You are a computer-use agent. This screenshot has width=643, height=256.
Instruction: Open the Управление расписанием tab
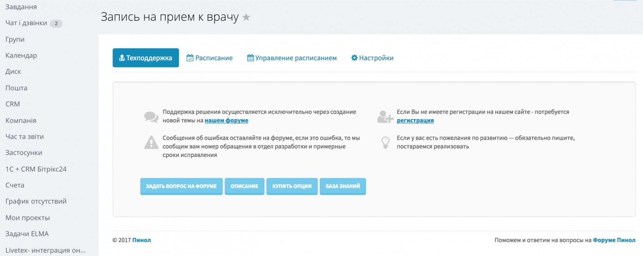click(292, 58)
